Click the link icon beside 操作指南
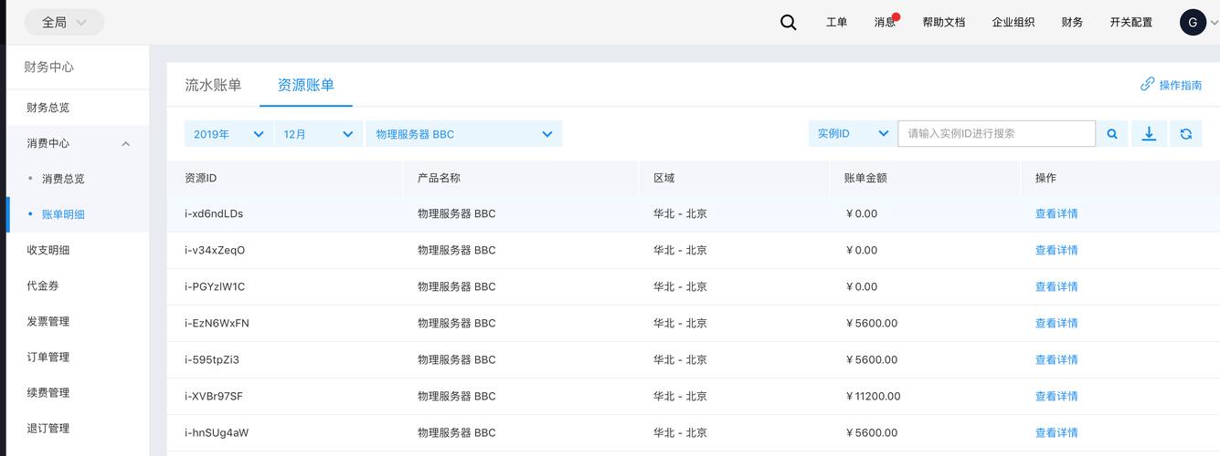The height and width of the screenshot is (456, 1220). 1147,84
